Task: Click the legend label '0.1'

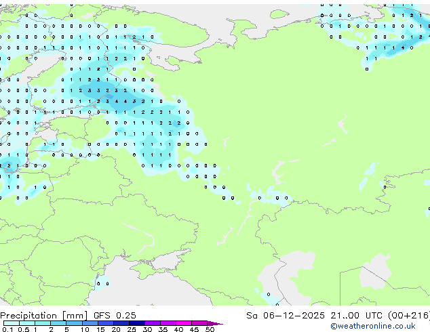Action: coord(7,329)
